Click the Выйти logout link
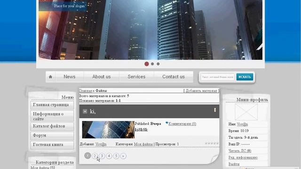This screenshot has height=169, width=301. coord(234,164)
